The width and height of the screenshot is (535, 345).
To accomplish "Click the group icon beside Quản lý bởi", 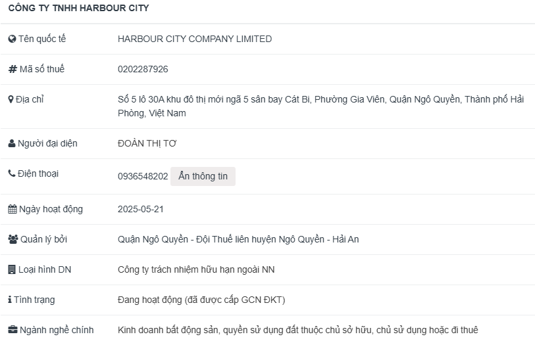I will click(x=13, y=239).
